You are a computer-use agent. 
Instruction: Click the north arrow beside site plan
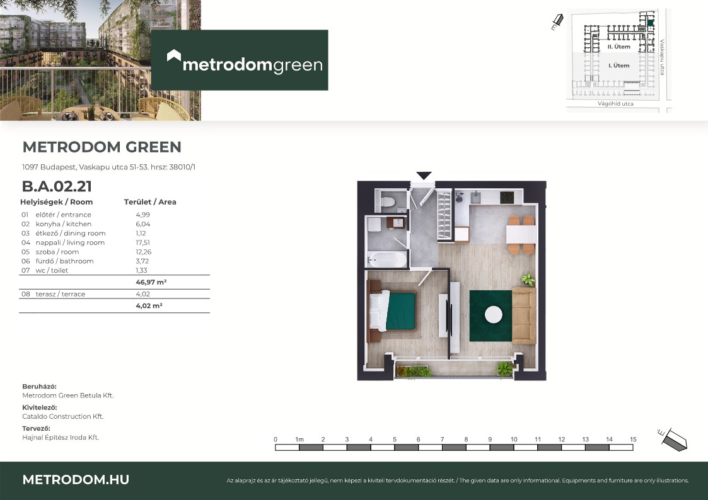click(x=556, y=23)
